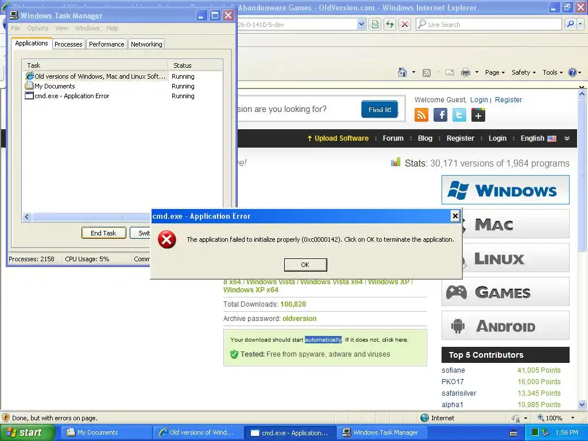
Task: Click the Start button
Action: click(x=28, y=432)
